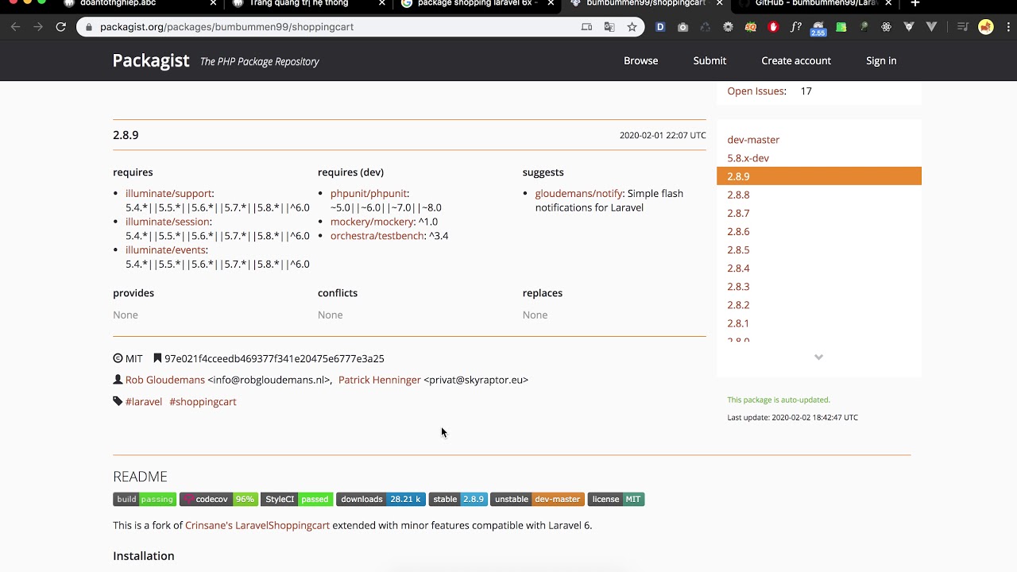Open Browse in Packagist navigation
Viewport: 1017px width, 572px height.
(640, 60)
